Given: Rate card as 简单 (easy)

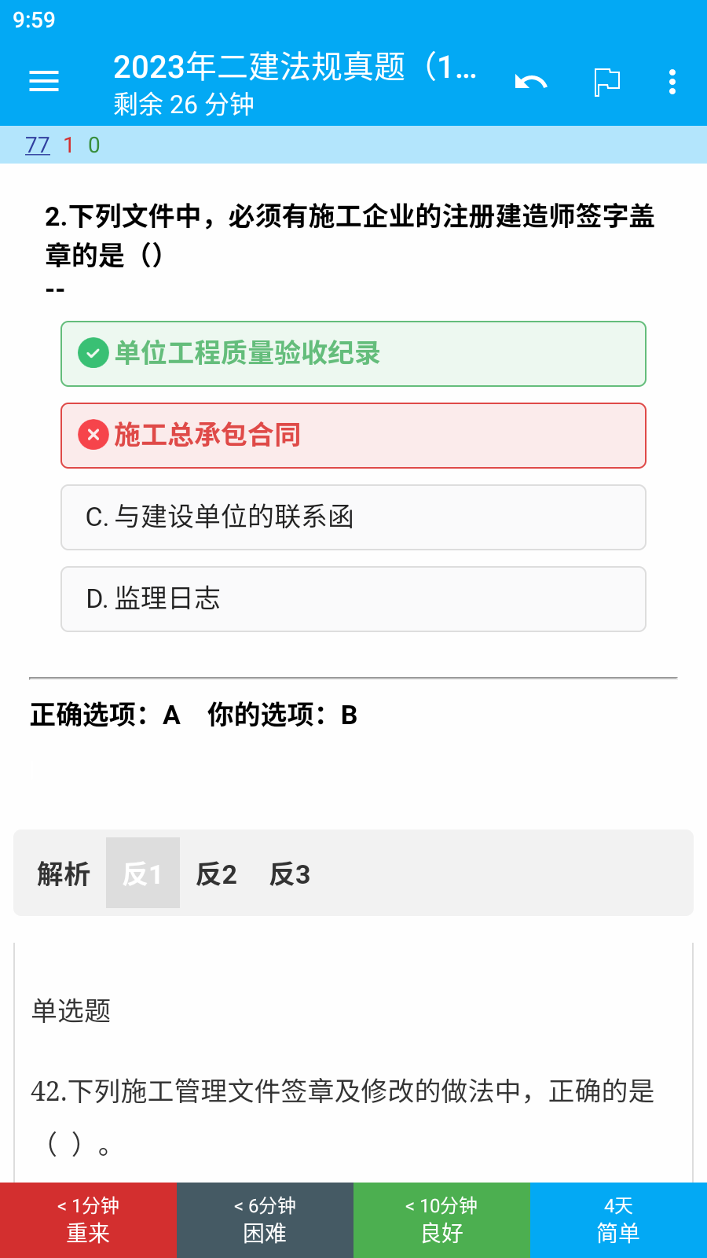Looking at the screenshot, I should click(x=618, y=1220).
